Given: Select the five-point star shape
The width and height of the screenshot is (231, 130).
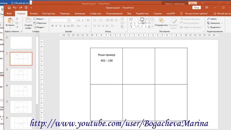Looking at the screenshot, I should pos(149,26).
